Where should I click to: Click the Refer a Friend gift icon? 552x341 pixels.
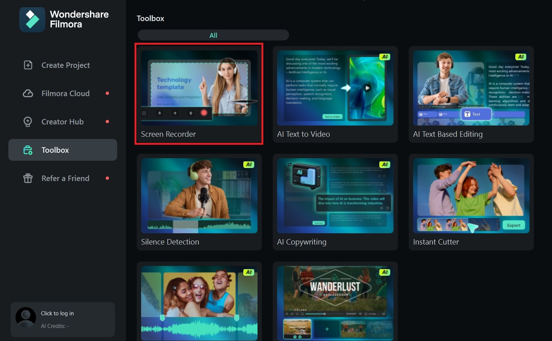[28, 178]
